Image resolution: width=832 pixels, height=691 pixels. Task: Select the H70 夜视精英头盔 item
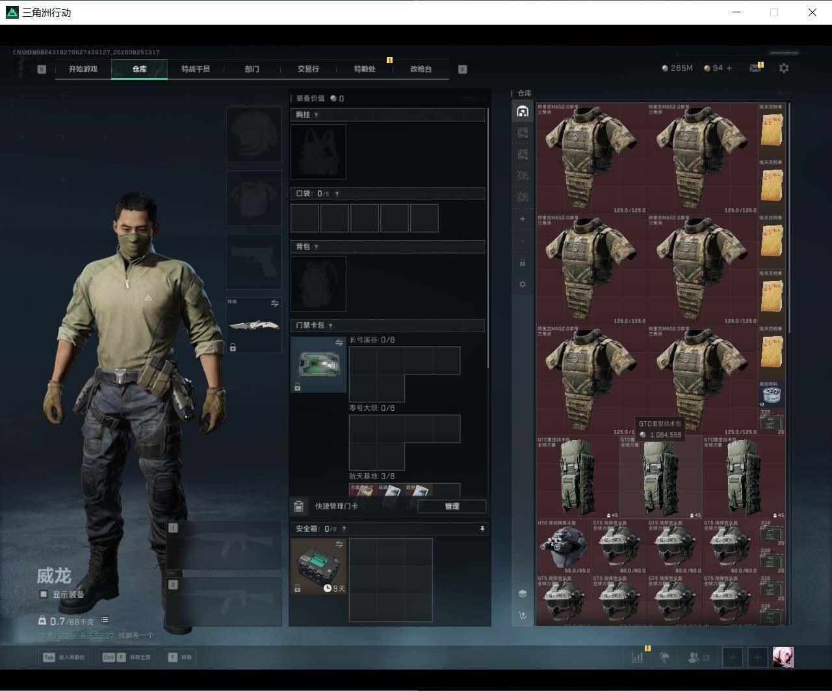point(564,547)
